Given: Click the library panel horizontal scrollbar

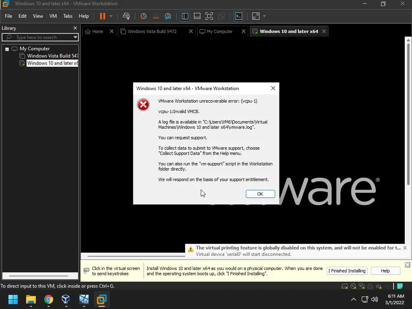Looking at the screenshot, I should click(39, 276).
